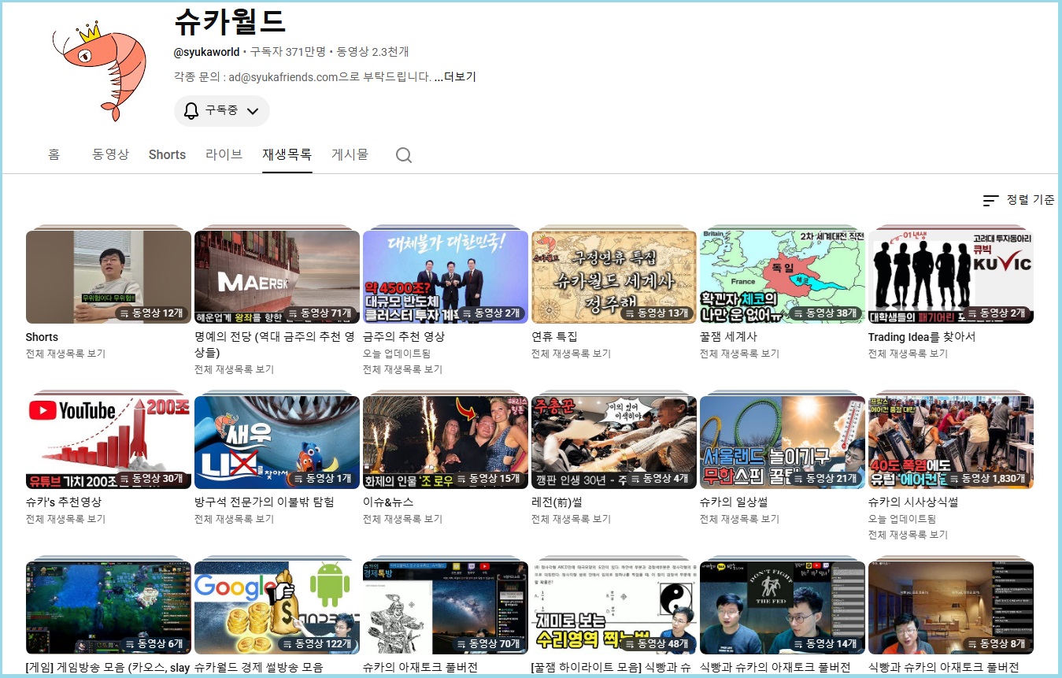Click the 연휴 특집 playlist title
The width and height of the screenshot is (1062, 678).
pyautogui.click(x=554, y=337)
